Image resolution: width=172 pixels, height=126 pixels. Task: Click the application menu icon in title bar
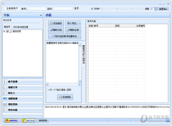3,4
